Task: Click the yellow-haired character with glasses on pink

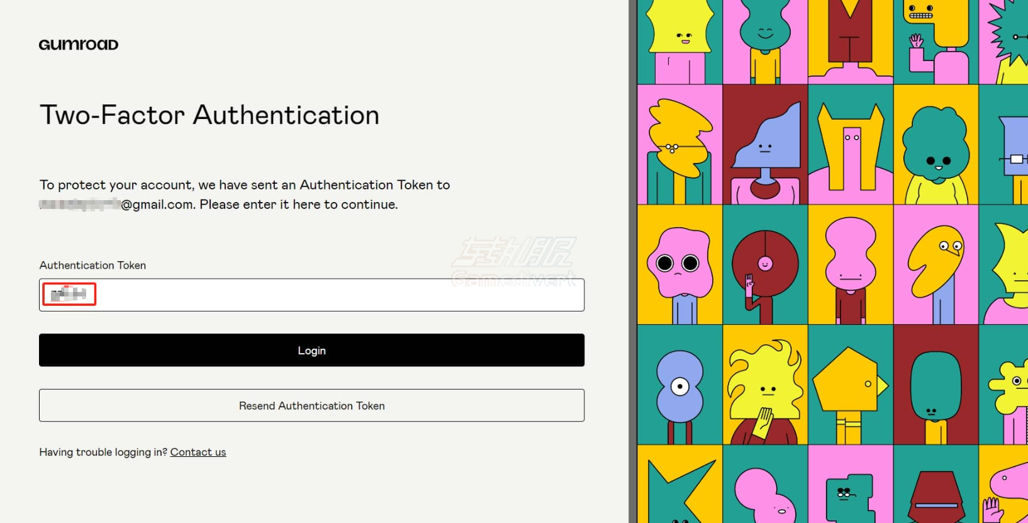Action: [679, 144]
